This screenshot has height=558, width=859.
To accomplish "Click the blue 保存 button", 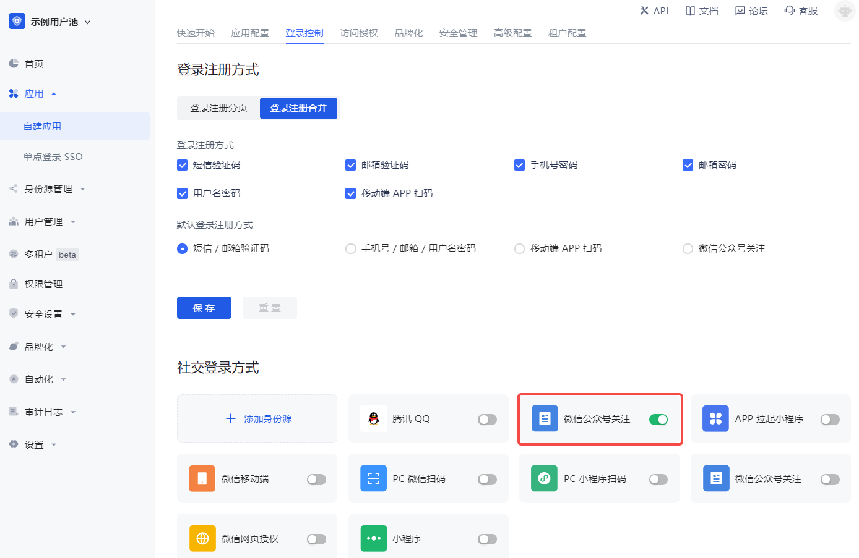I will tap(204, 308).
